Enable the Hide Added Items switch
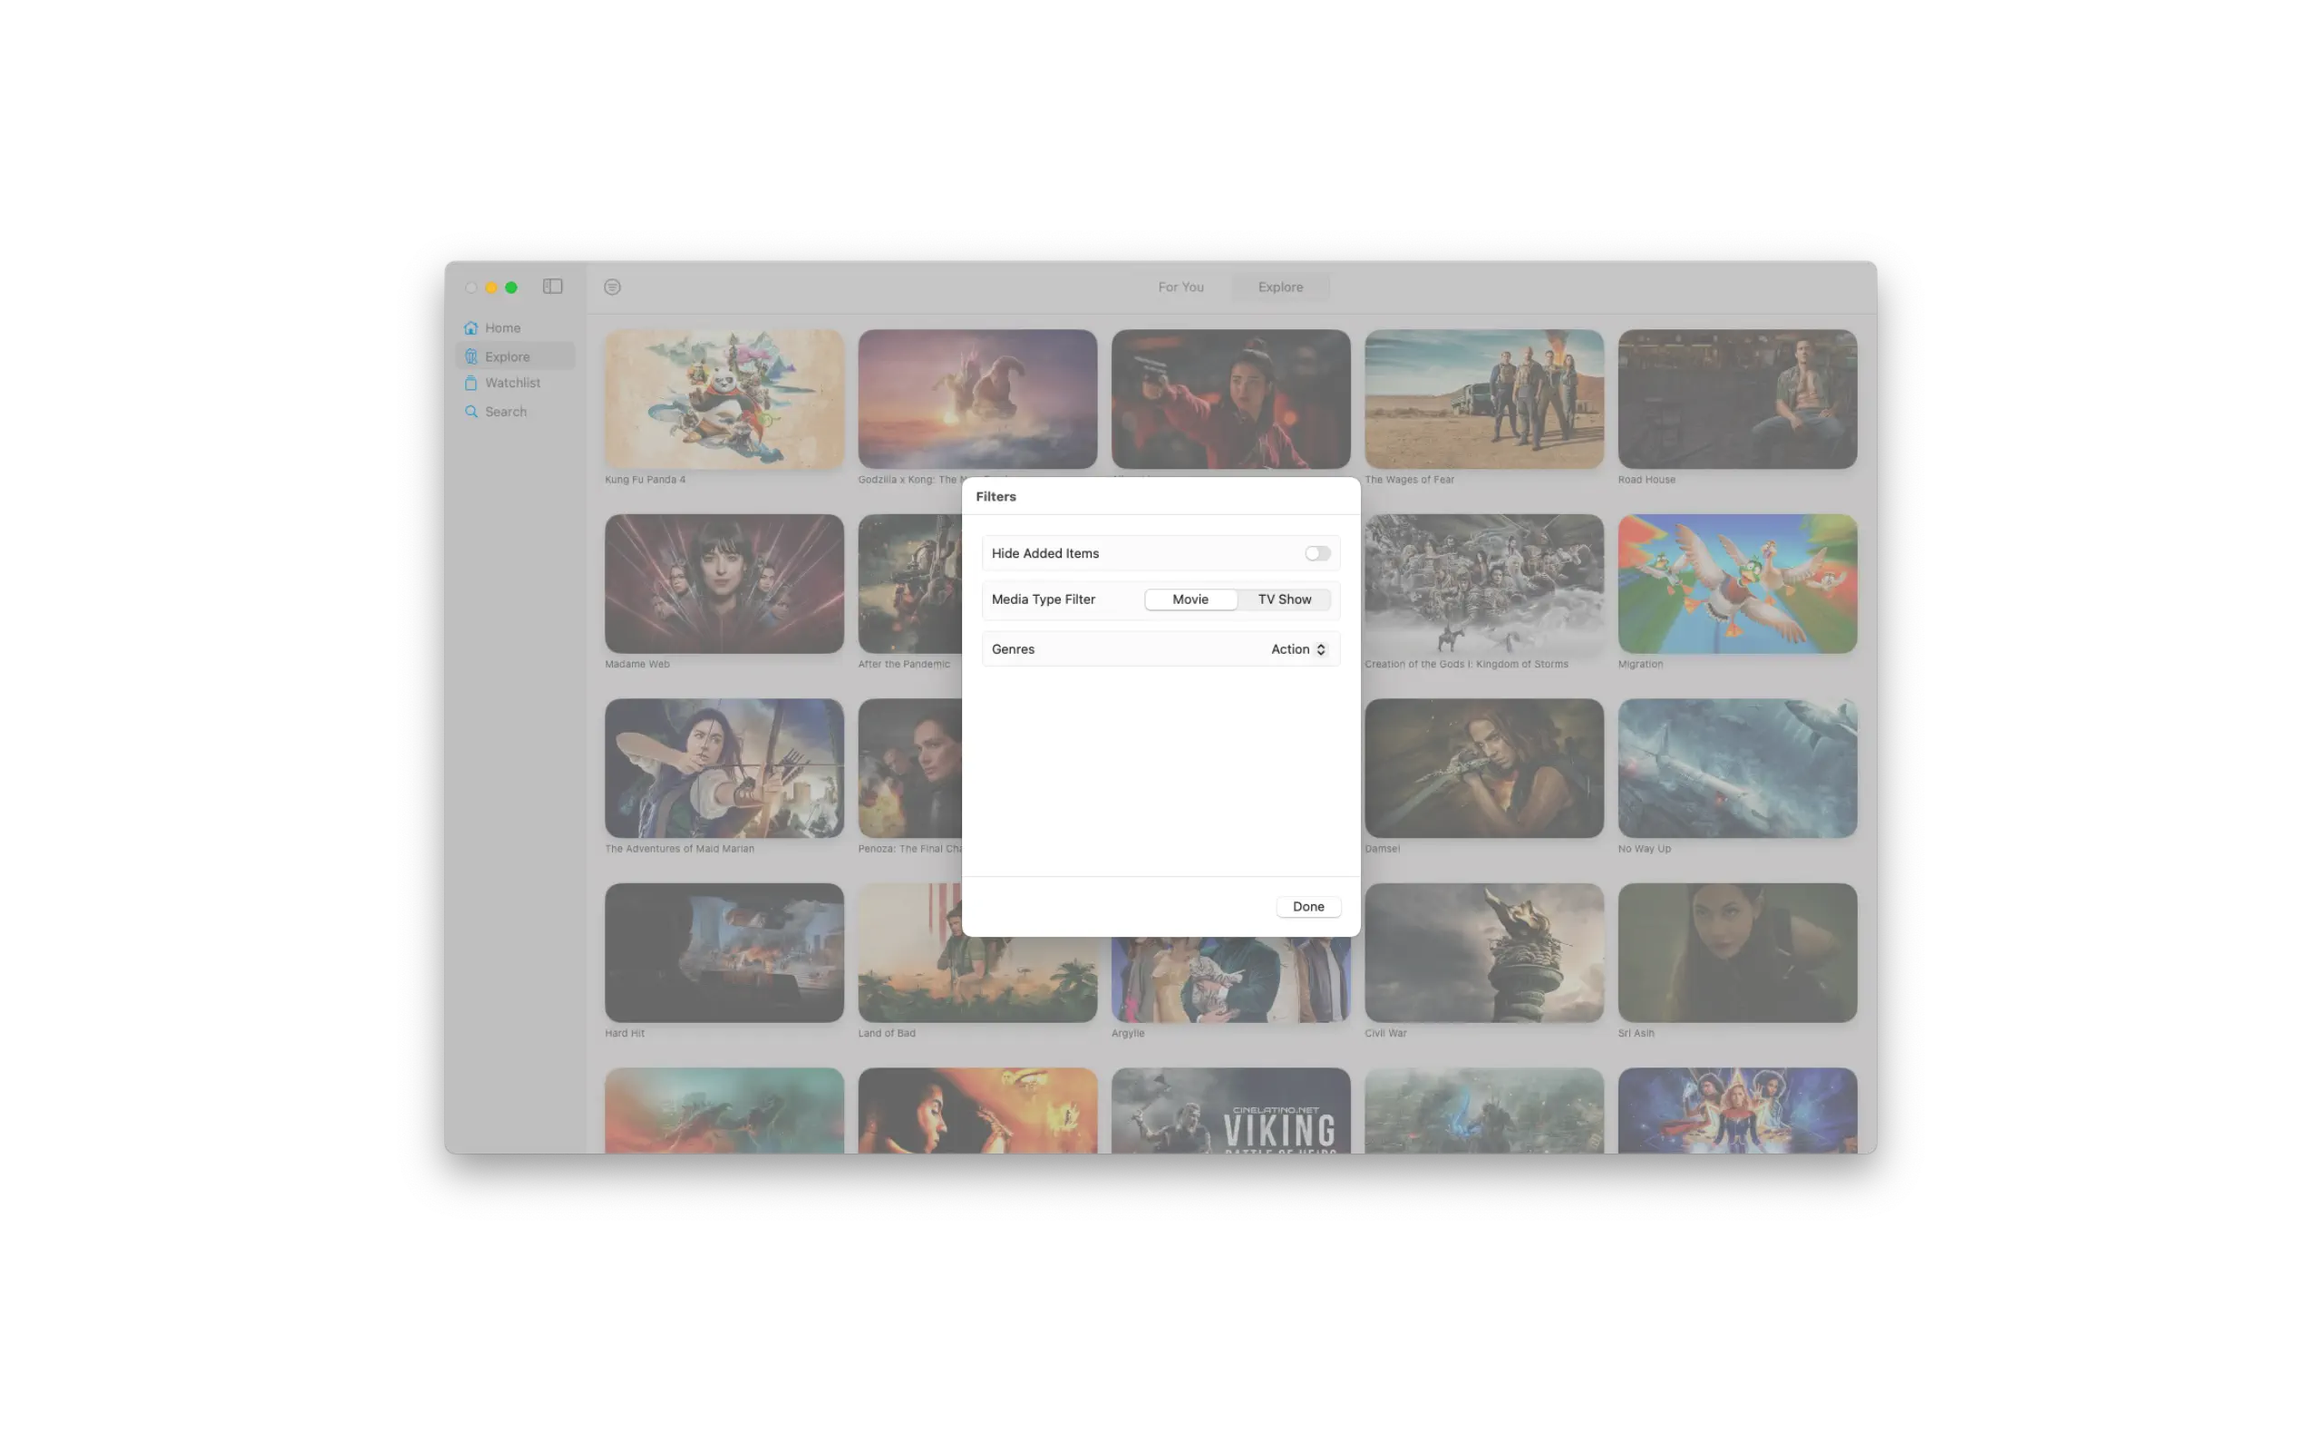The width and height of the screenshot is (2321, 1451). point(1316,554)
